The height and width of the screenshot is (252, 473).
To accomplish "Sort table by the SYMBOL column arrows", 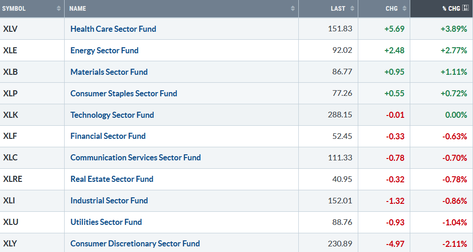I will (59, 8).
